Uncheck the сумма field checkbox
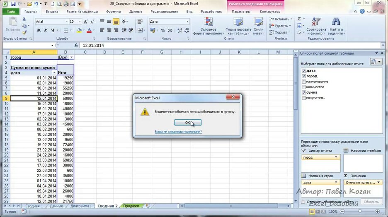The image size is (388, 217). (304, 92)
